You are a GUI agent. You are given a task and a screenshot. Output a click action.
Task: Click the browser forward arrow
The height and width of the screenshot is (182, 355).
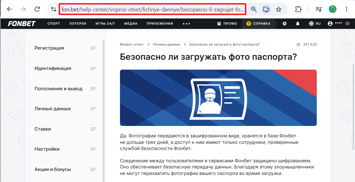click(x=23, y=9)
